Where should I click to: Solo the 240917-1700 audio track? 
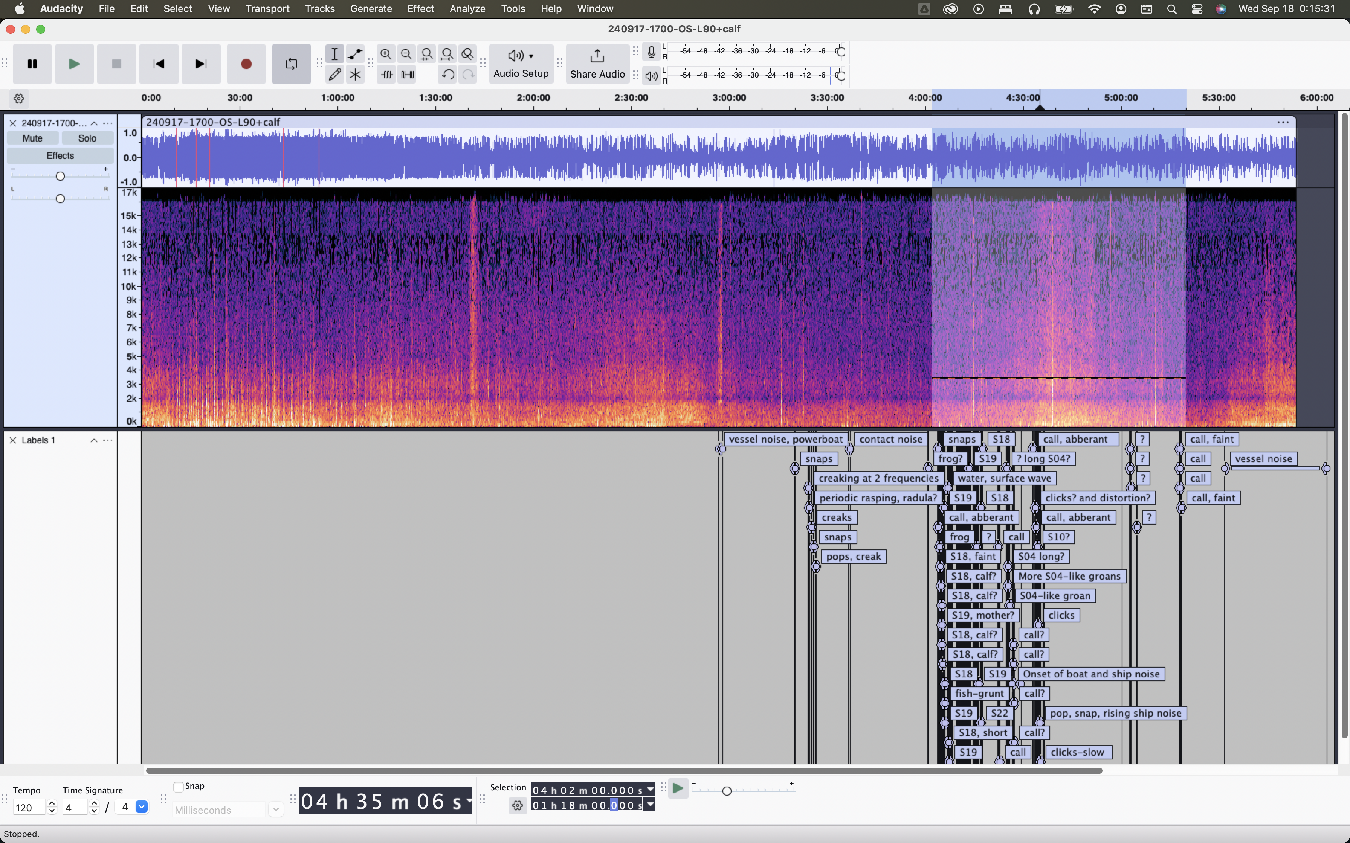[87, 138]
